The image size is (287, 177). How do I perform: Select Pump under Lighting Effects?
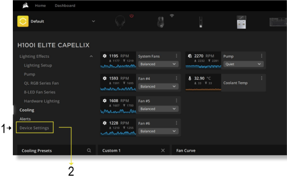pos(29,74)
